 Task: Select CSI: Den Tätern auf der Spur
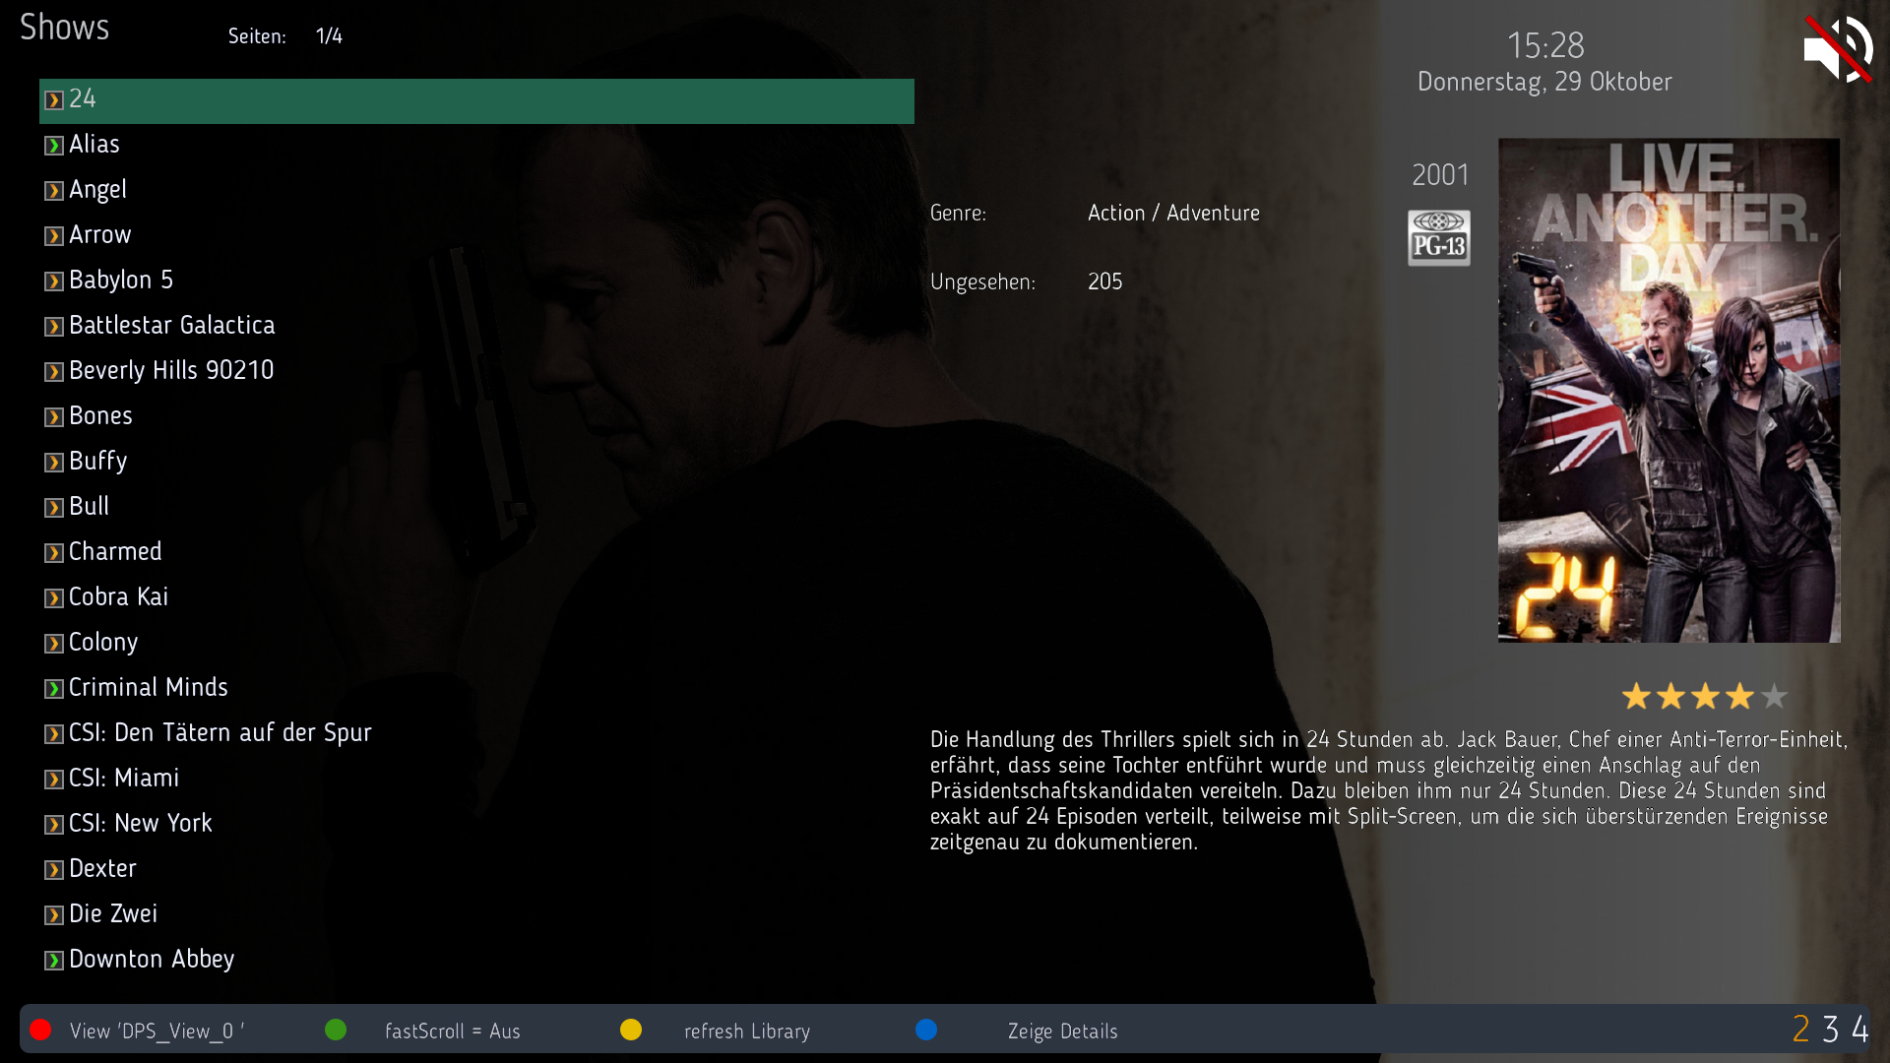click(x=476, y=733)
